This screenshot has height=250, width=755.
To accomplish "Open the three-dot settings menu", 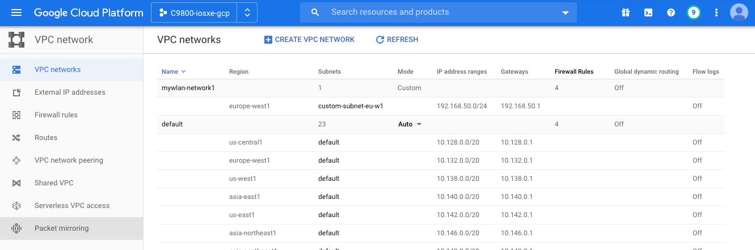I will (x=716, y=12).
